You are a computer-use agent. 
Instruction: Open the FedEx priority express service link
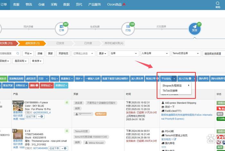point(187,117)
